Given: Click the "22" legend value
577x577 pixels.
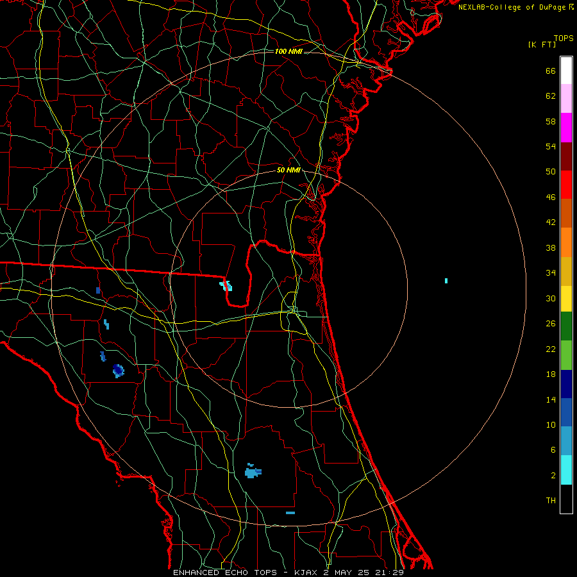Looking at the screenshot, I should pos(551,349).
